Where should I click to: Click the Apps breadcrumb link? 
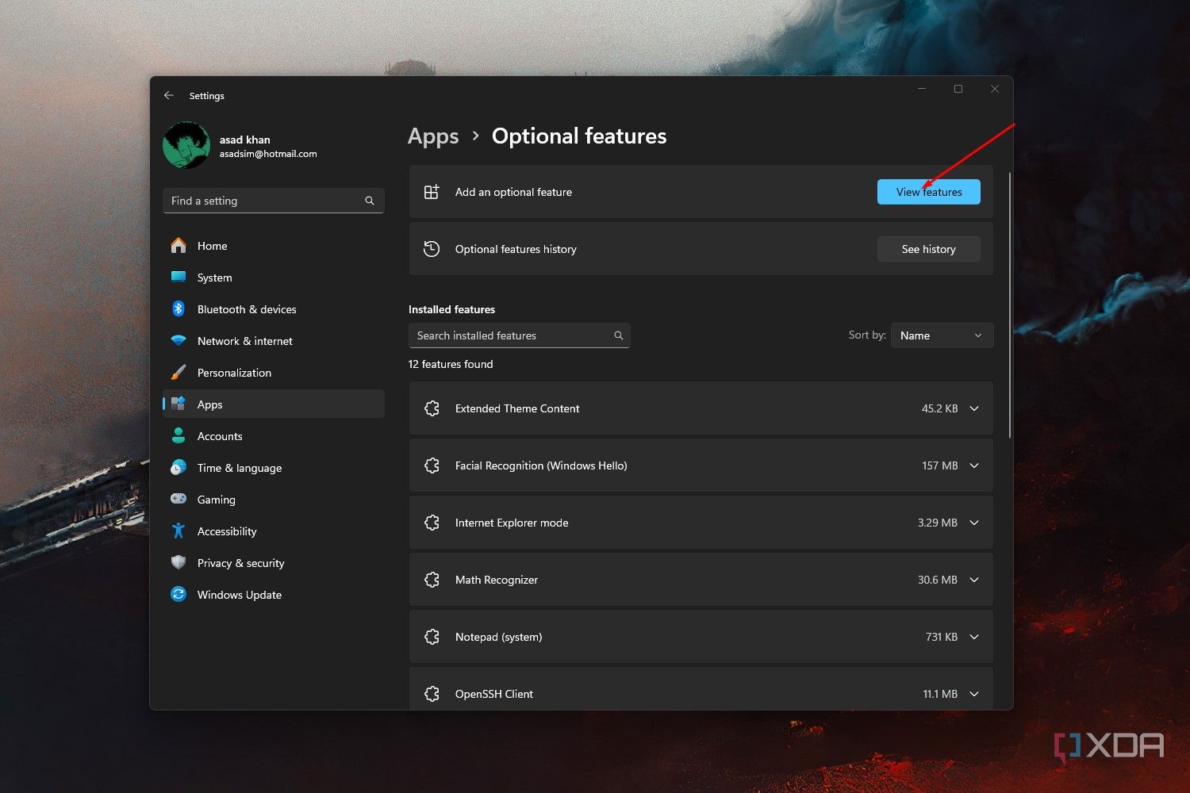[x=433, y=136]
